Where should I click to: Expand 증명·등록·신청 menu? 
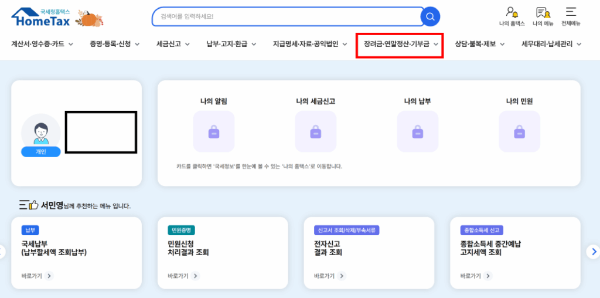[x=115, y=44]
